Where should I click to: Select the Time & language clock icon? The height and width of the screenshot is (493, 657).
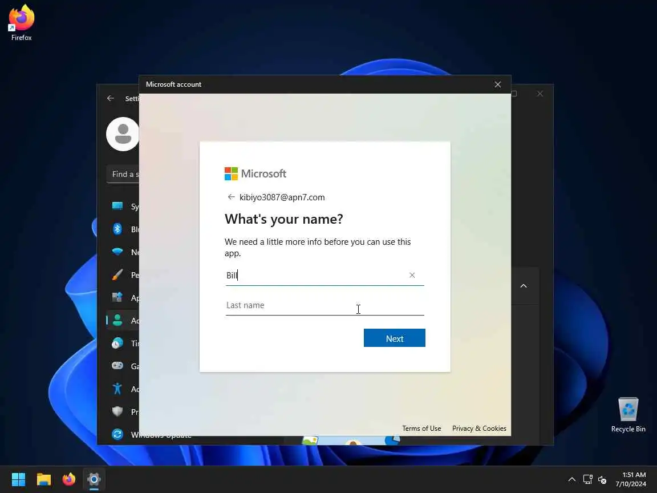(117, 343)
